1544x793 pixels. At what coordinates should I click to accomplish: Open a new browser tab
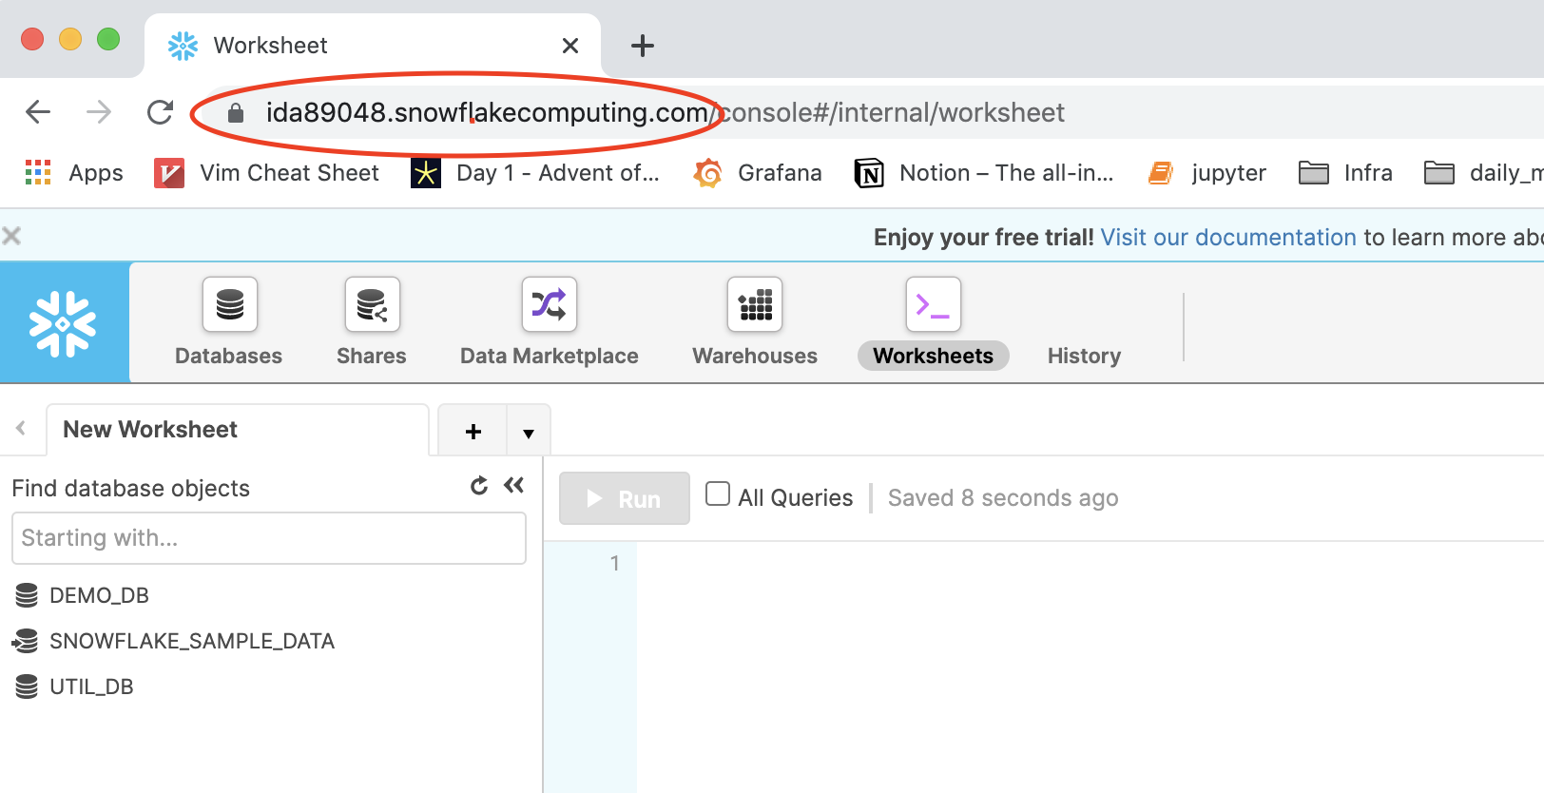(x=643, y=46)
